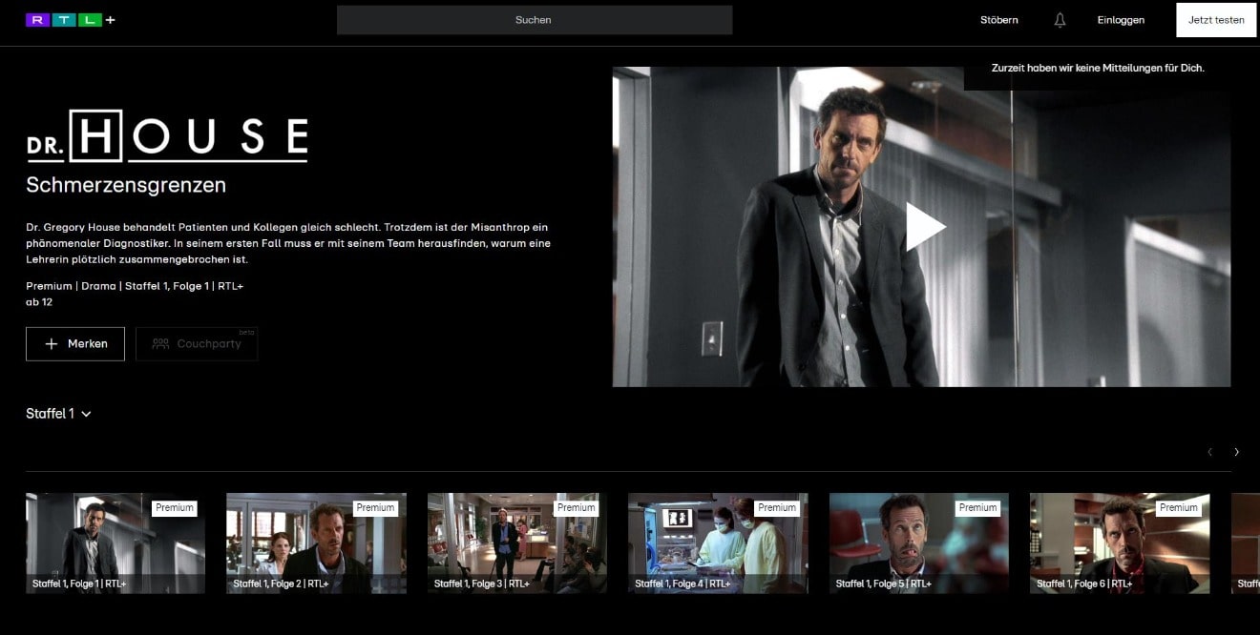
Task: Open episode thumbnail Staffel 1, Folge 3
Action: click(517, 543)
